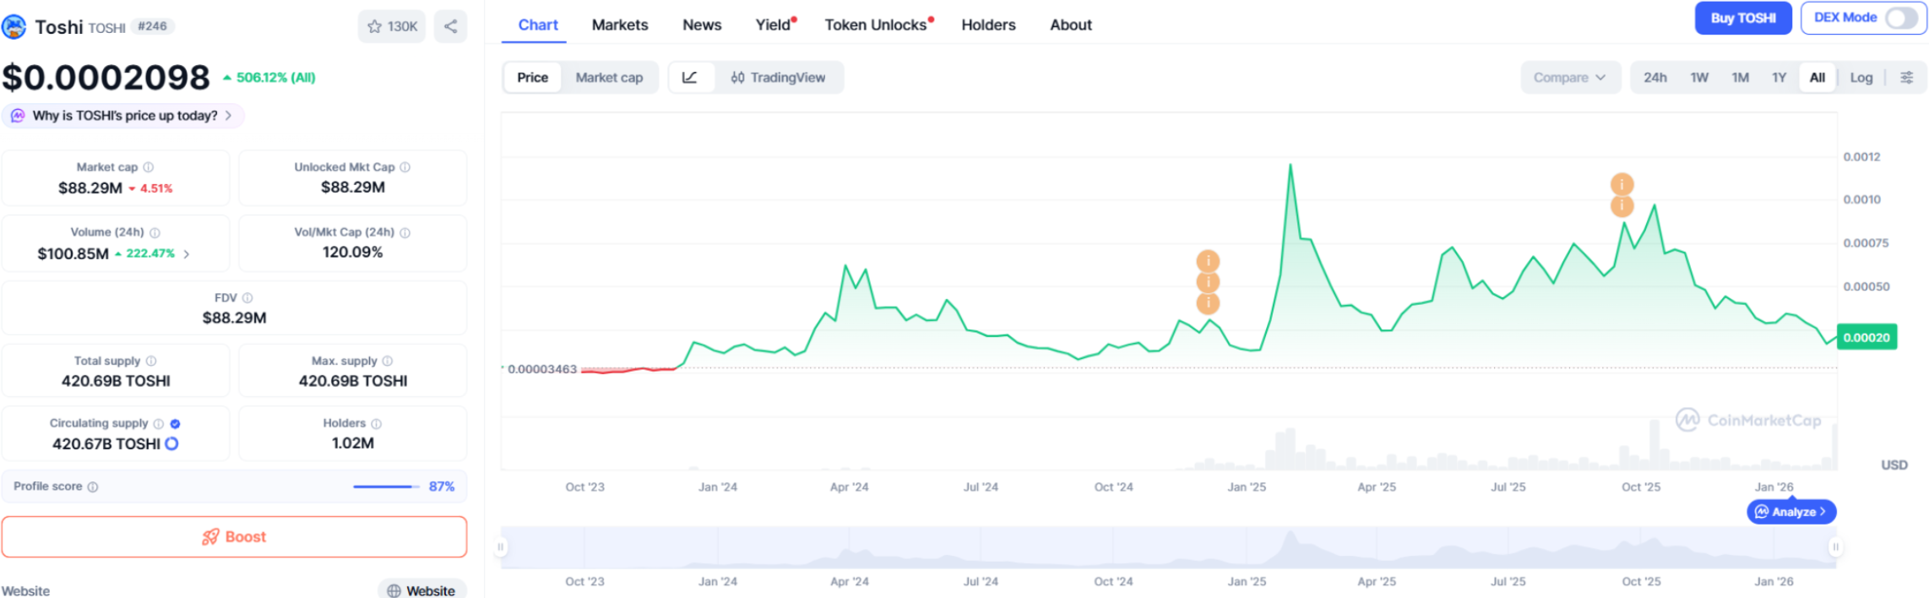Click the top orange event marker near Dec '24

(1208, 261)
